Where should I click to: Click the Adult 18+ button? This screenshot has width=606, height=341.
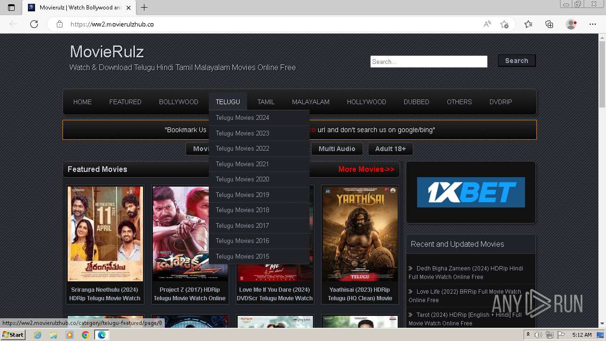point(391,149)
